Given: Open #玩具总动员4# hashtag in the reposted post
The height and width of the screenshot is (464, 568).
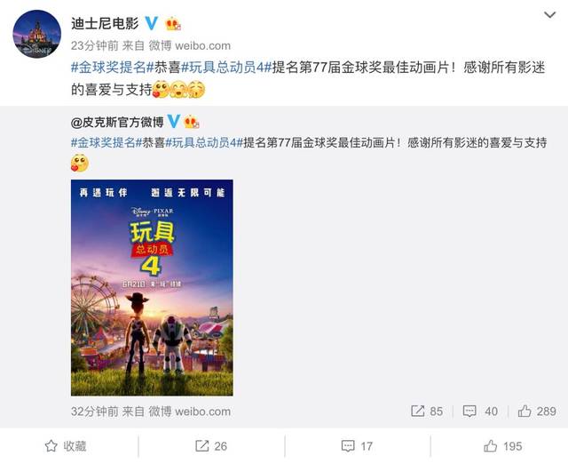Looking at the screenshot, I should coord(204,142).
